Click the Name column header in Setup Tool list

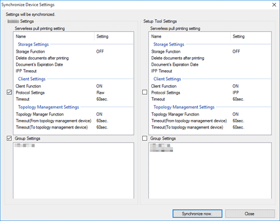tap(190, 36)
